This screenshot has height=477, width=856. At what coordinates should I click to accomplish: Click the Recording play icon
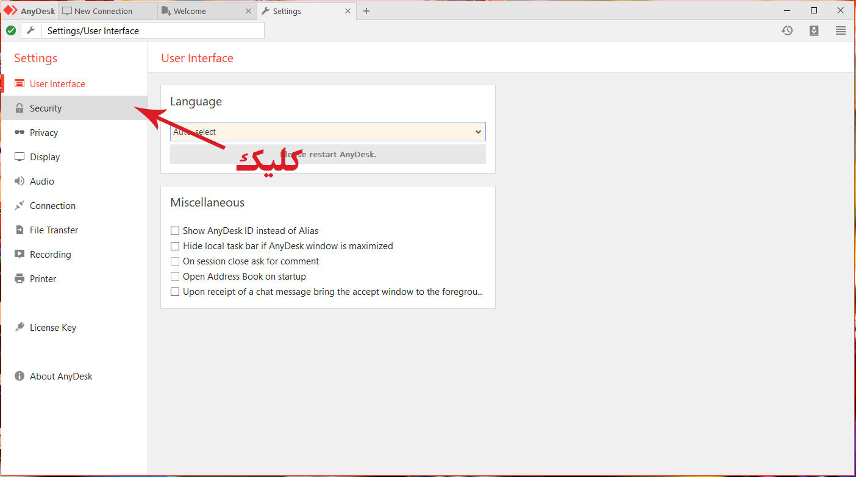click(x=20, y=255)
